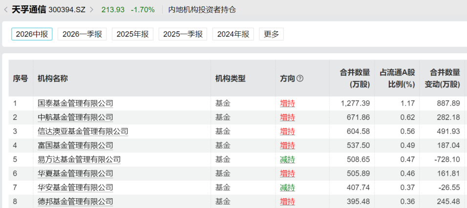Viewport: 467px width, 208px height.
Task: Click the 序号 column header
Action: pyautogui.click(x=20, y=79)
